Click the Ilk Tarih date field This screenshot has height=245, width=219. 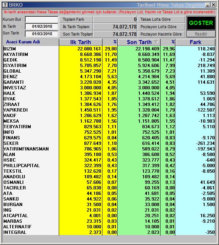tap(41, 26)
